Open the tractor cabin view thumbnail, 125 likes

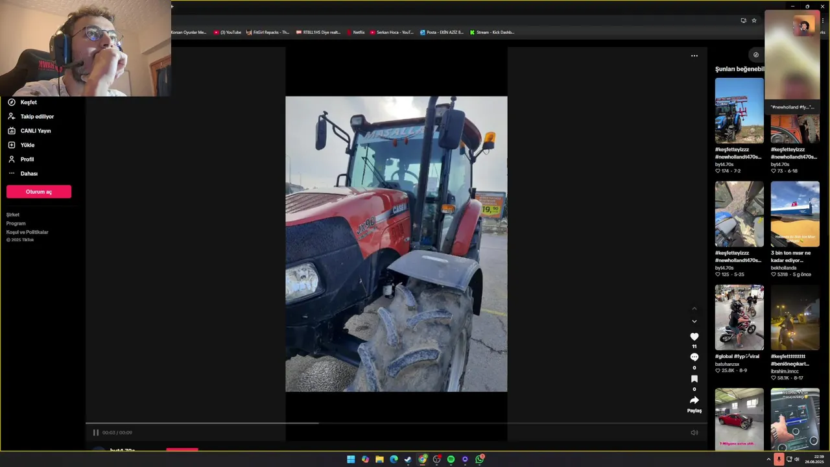click(x=739, y=214)
